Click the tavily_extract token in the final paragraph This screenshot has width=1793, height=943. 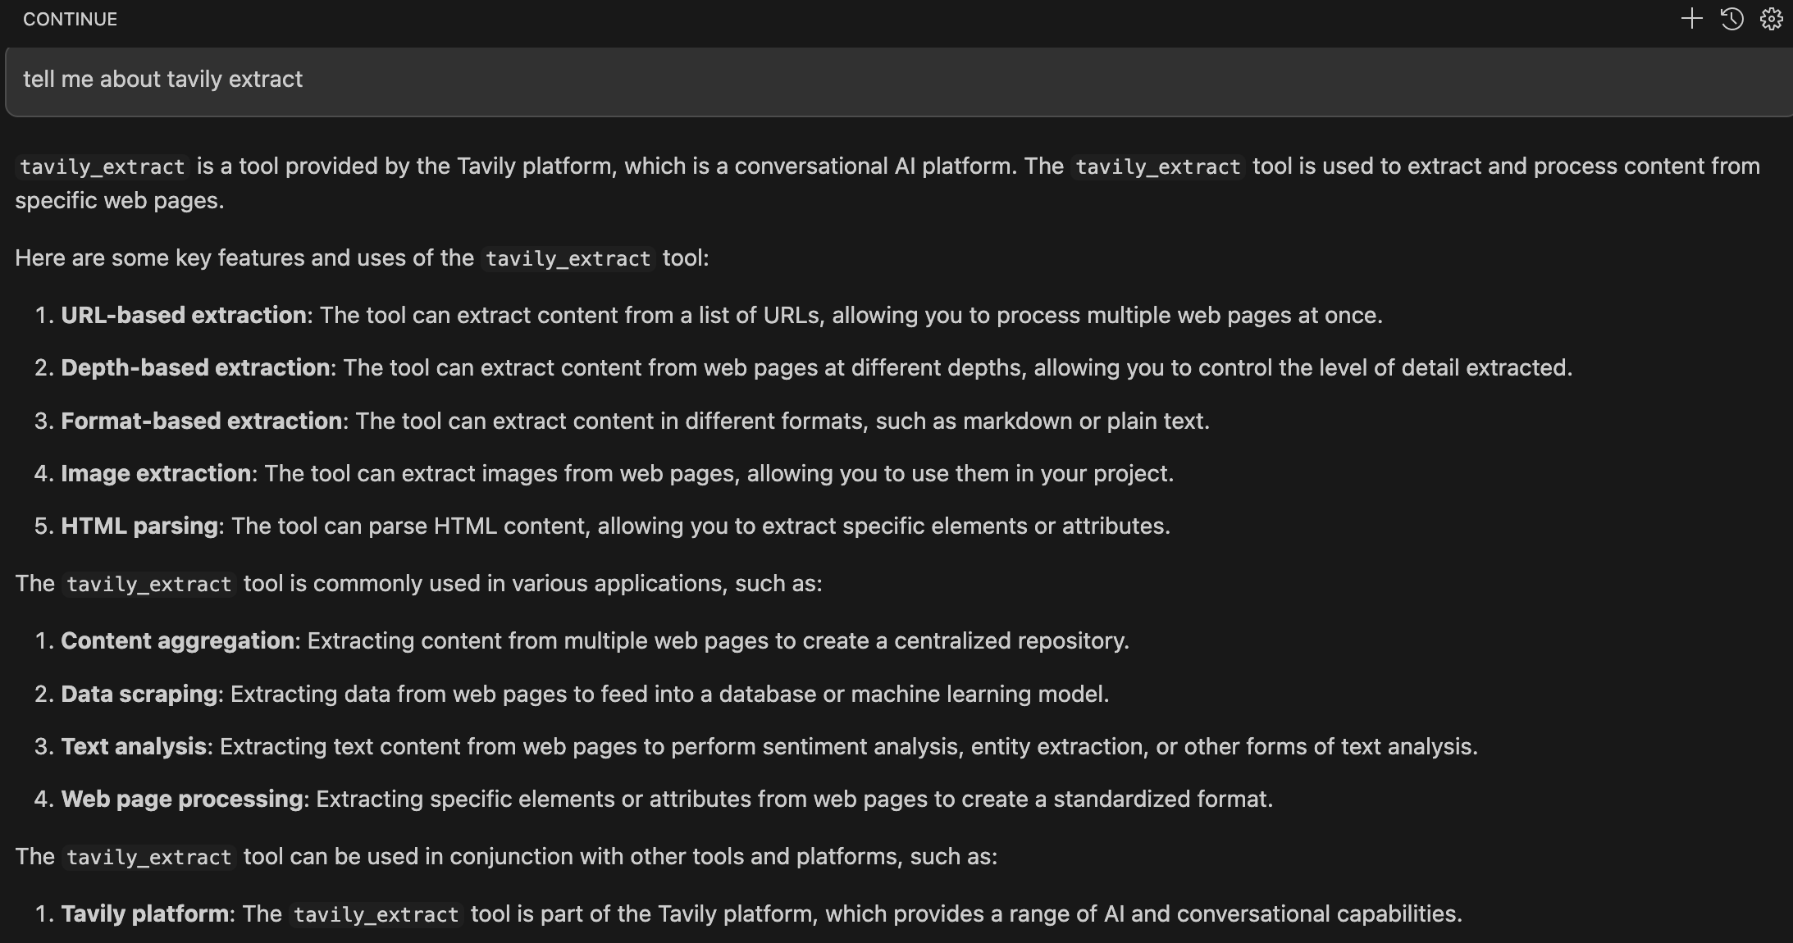click(375, 913)
